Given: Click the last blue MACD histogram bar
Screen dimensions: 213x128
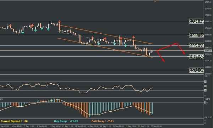Looking at the screenshot, I should 153,108.
